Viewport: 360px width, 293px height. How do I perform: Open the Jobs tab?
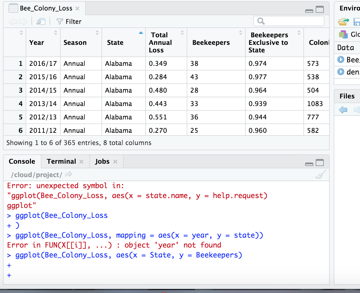click(x=102, y=162)
